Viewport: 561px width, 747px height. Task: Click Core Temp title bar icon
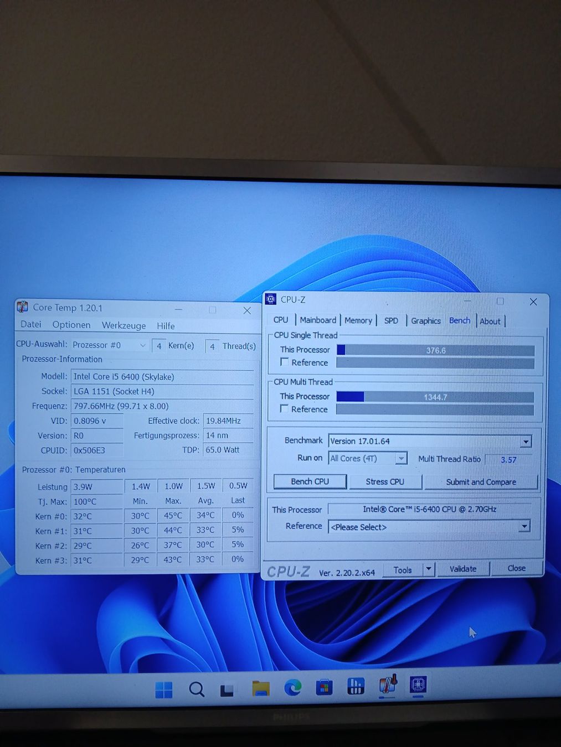23,307
